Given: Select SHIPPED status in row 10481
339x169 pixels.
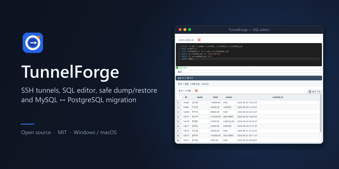Looking at the screenshot, I should point(229,107).
